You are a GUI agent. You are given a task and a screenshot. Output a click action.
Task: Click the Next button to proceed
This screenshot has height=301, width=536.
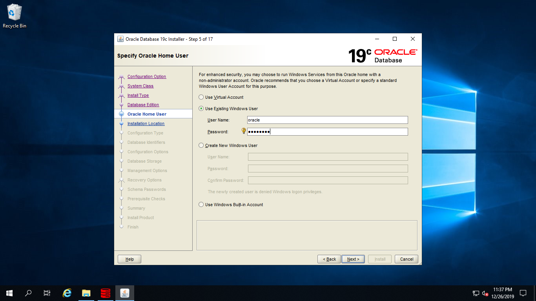(353, 259)
